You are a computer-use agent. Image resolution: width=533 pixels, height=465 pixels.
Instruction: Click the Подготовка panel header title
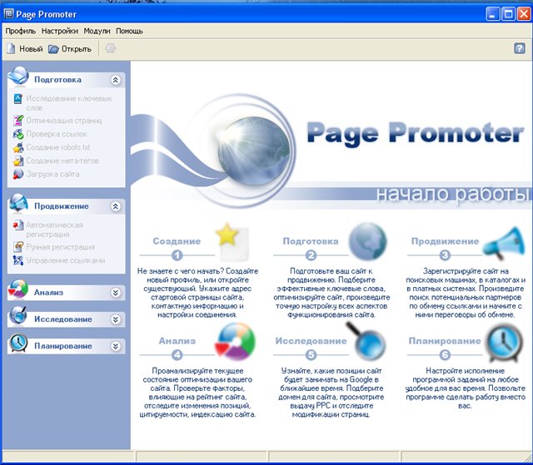pos(57,80)
